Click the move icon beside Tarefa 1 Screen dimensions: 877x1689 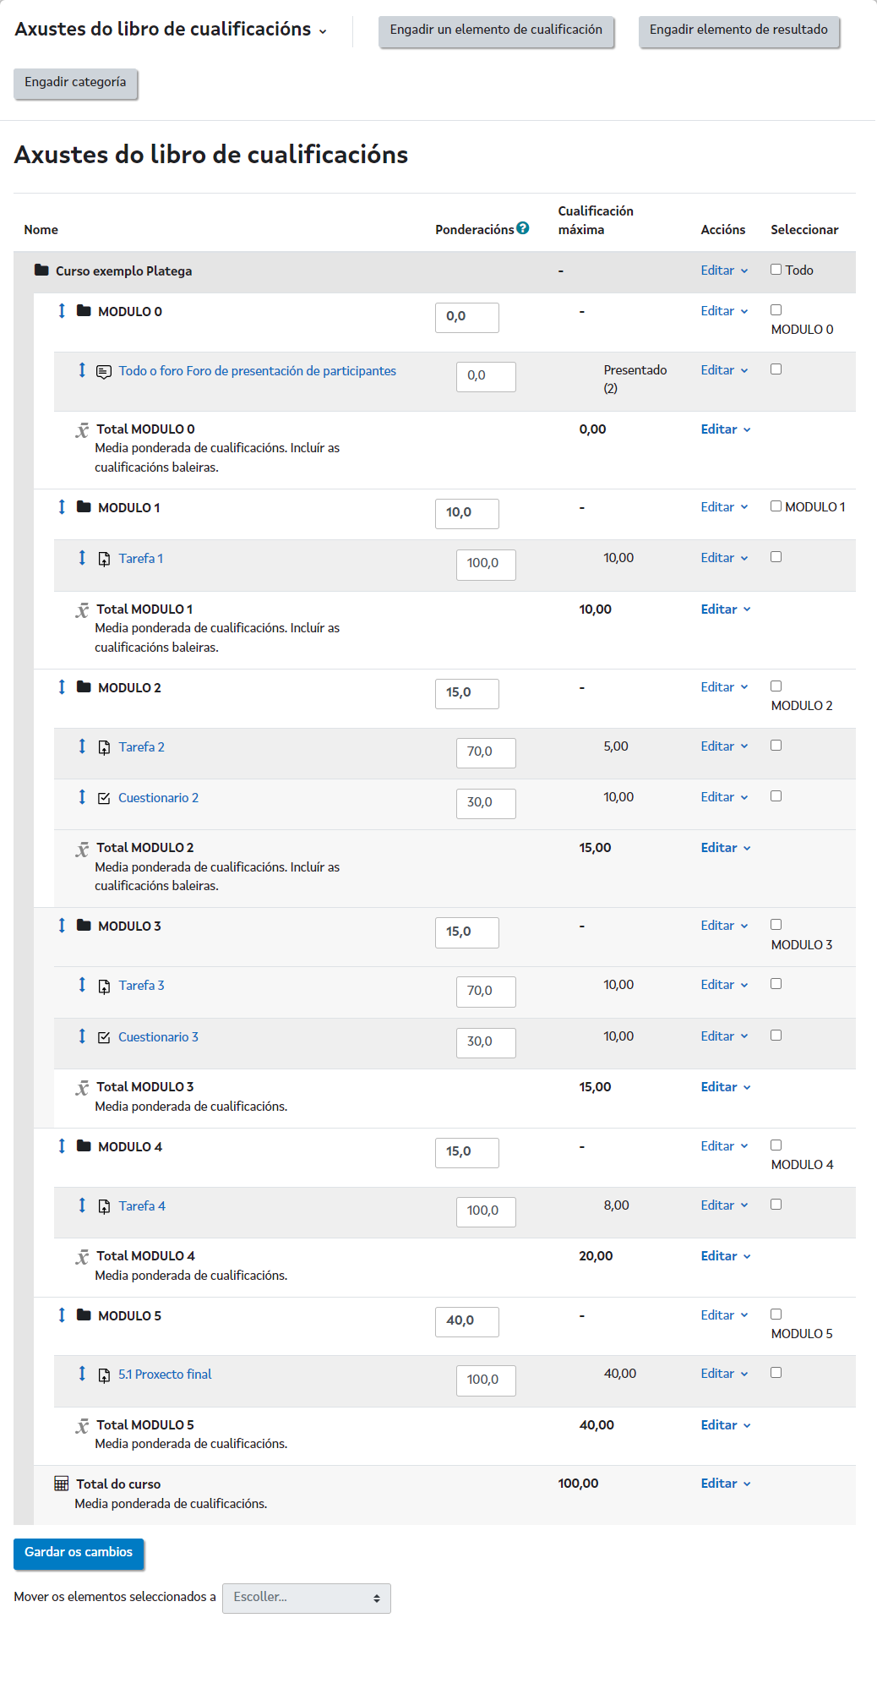click(x=81, y=558)
